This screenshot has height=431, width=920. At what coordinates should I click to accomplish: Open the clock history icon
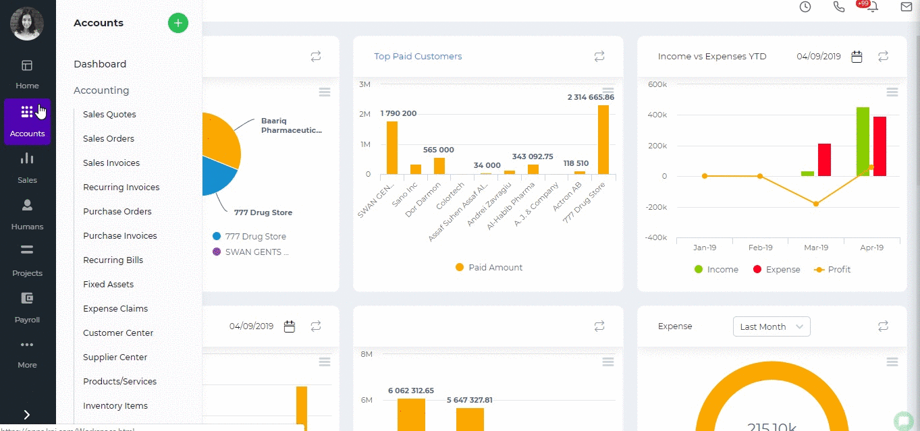tap(805, 7)
